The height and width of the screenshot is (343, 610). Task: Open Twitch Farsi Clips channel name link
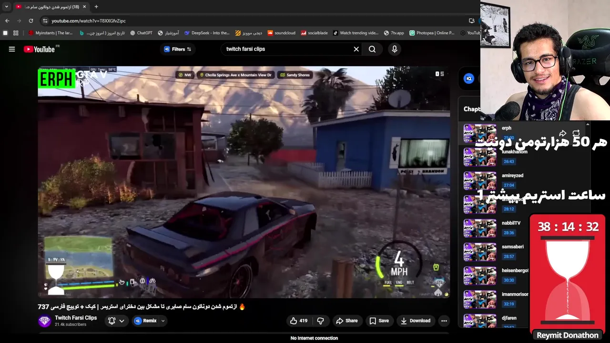pyautogui.click(x=76, y=318)
